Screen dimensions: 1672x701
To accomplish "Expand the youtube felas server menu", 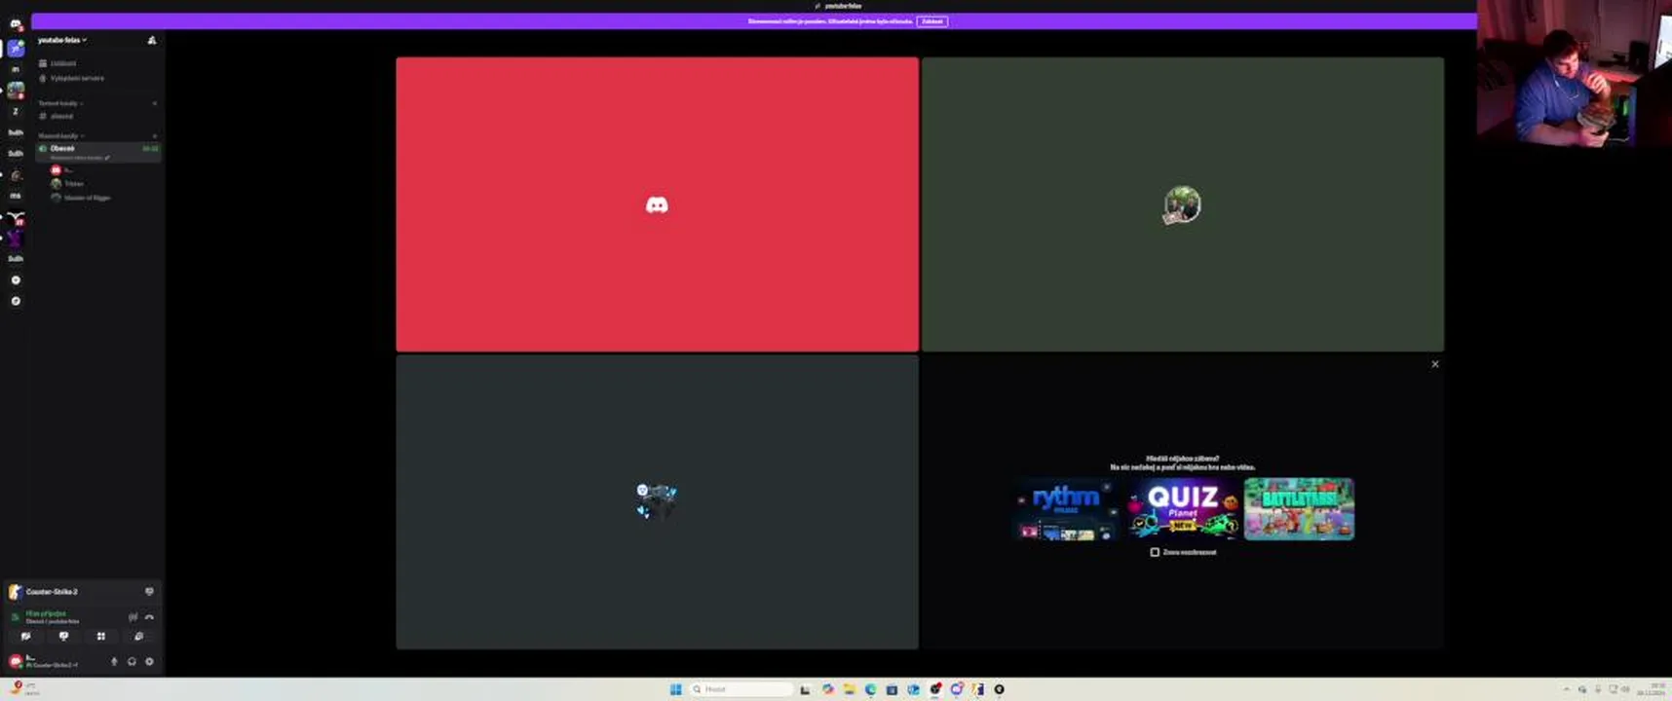I will 63,40.
